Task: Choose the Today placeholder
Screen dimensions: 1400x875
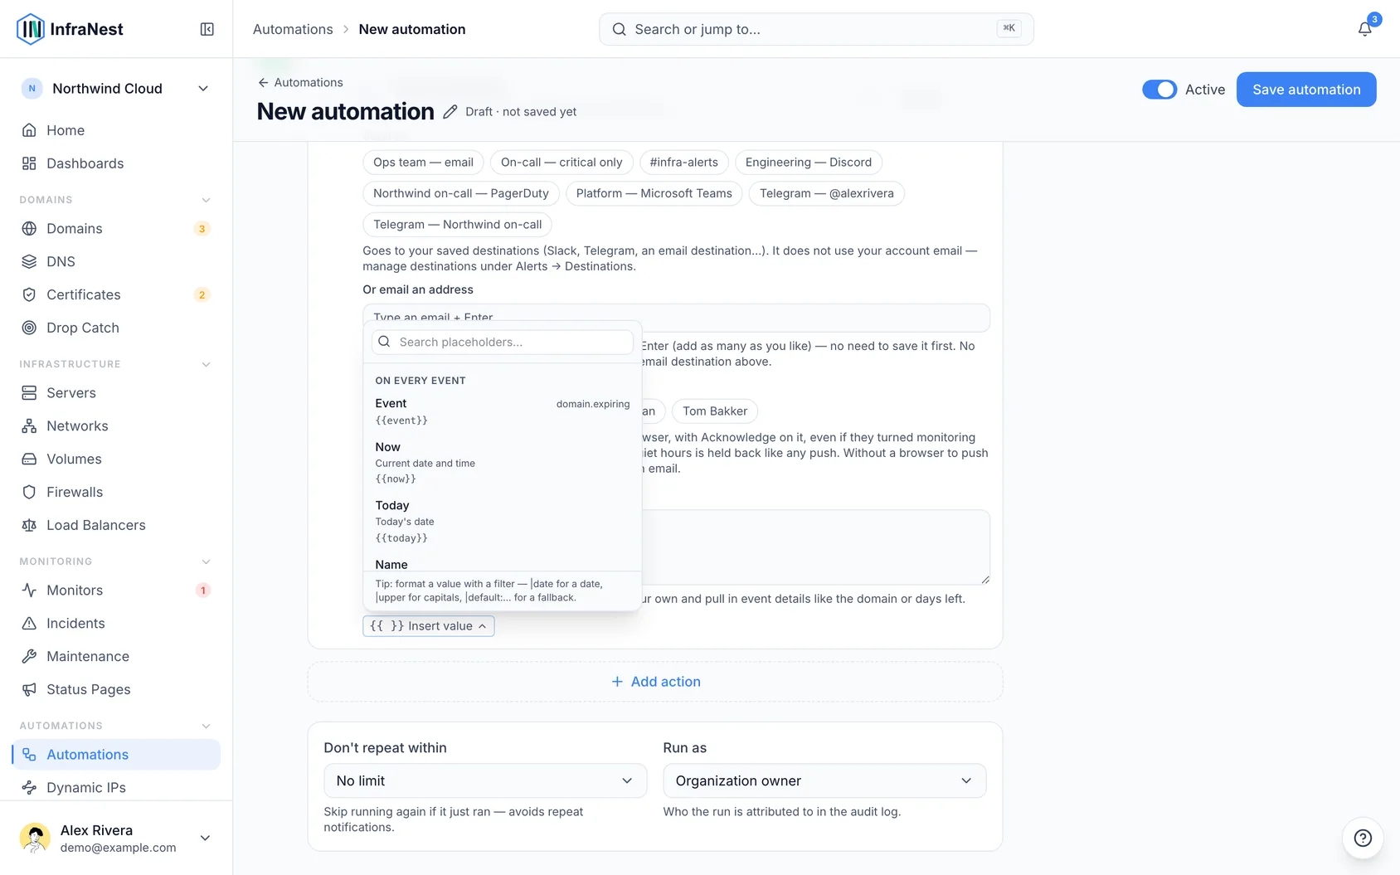Action: (503, 521)
